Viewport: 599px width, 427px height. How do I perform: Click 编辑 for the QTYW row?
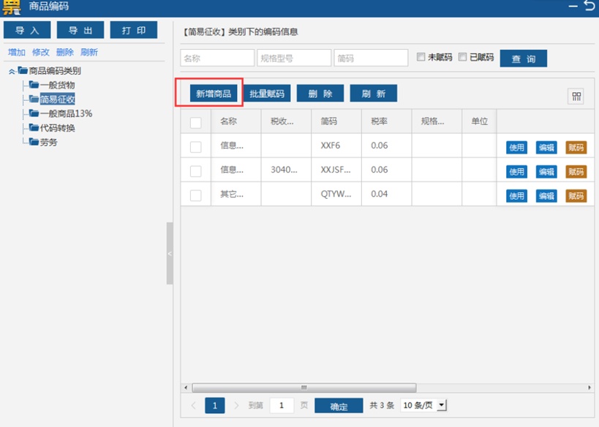tap(546, 196)
